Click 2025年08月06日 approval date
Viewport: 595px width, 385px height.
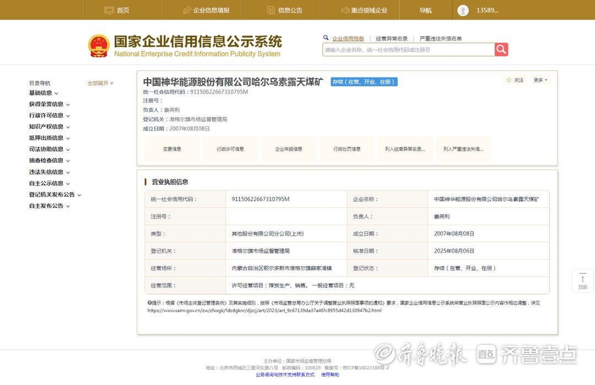(454, 251)
